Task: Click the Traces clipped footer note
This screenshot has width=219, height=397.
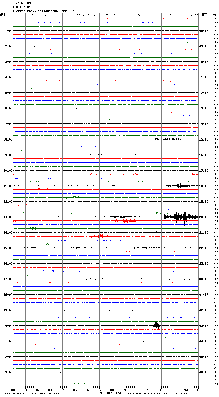Action: pos(156,394)
